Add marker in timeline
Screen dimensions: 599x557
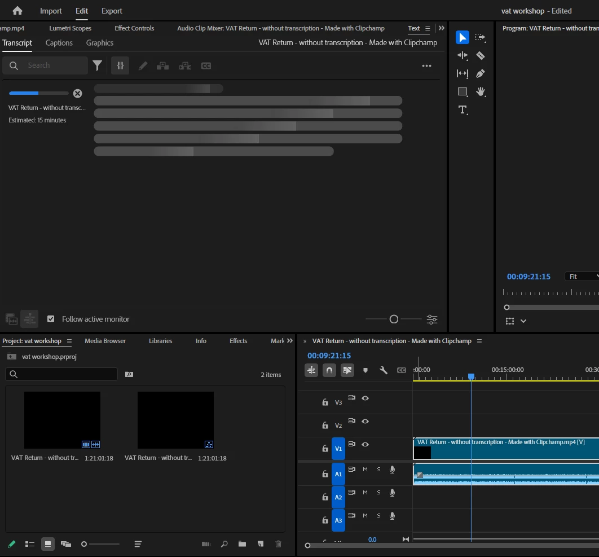click(365, 370)
